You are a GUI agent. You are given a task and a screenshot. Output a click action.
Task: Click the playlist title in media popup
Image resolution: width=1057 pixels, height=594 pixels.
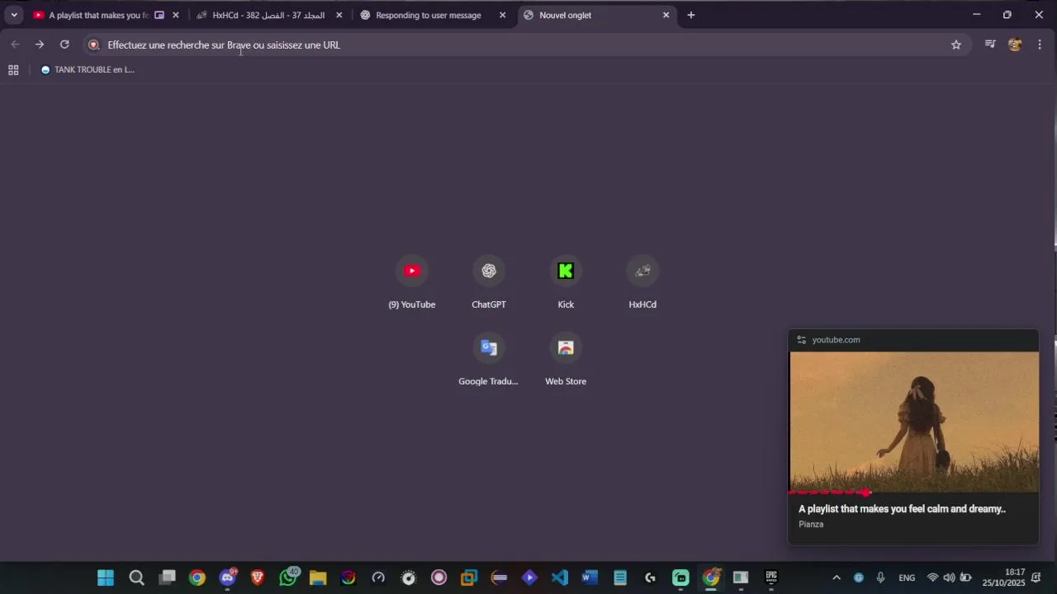click(902, 509)
